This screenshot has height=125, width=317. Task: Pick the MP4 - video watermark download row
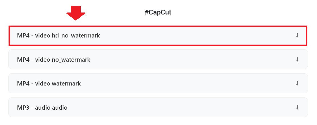(158, 84)
